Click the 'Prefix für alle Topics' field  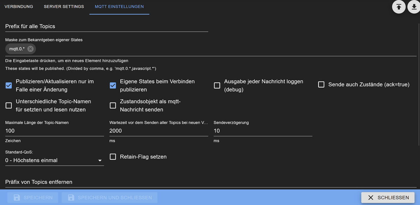click(106, 26)
